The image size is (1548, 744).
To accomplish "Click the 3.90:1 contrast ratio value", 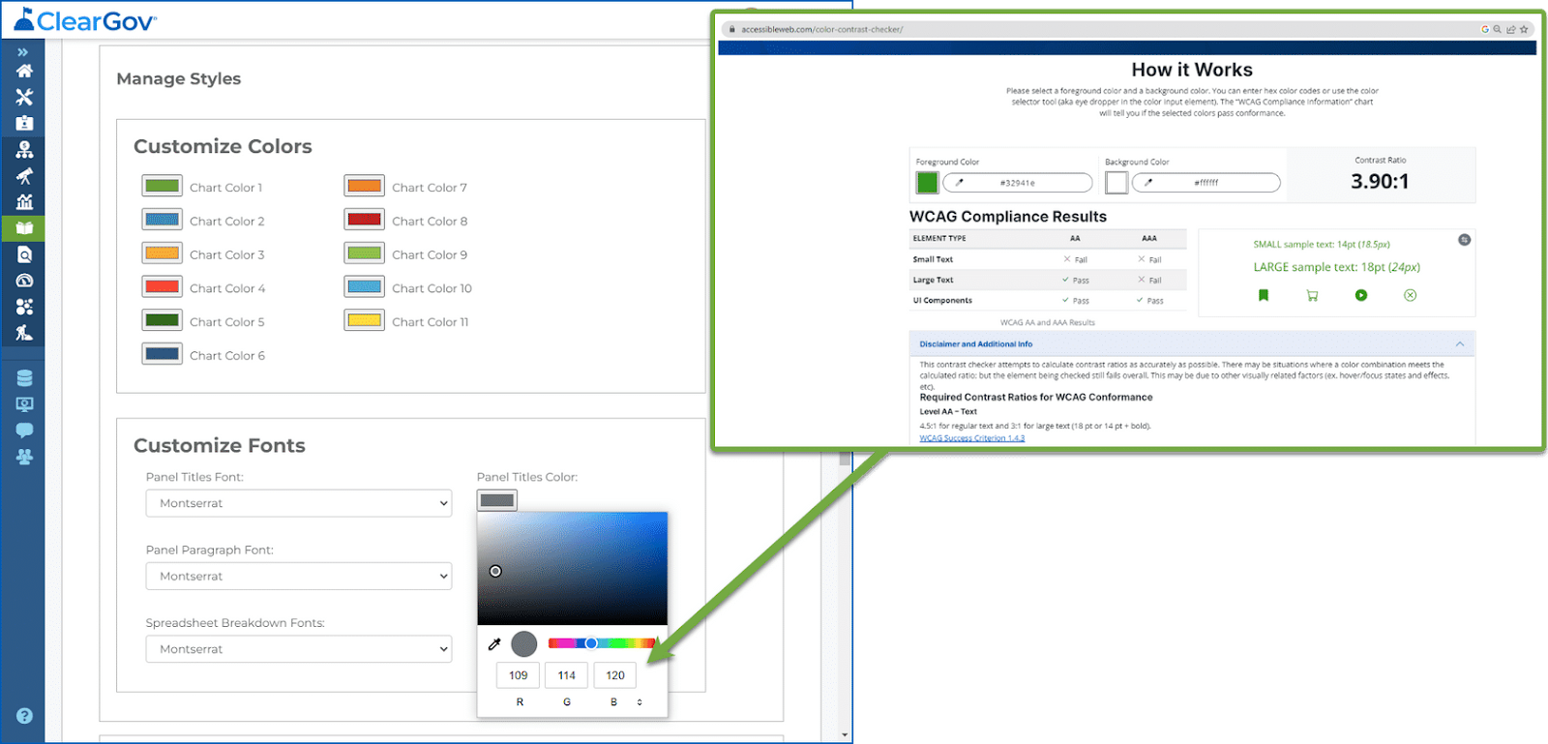I will coord(1380,181).
